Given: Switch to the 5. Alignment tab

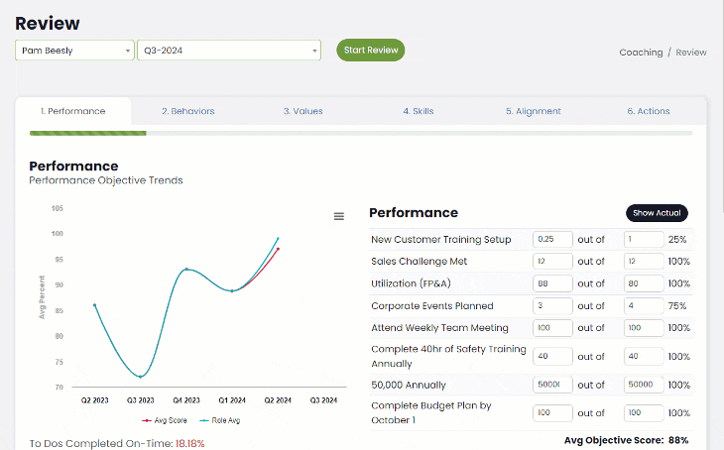Looking at the screenshot, I should 534,111.
